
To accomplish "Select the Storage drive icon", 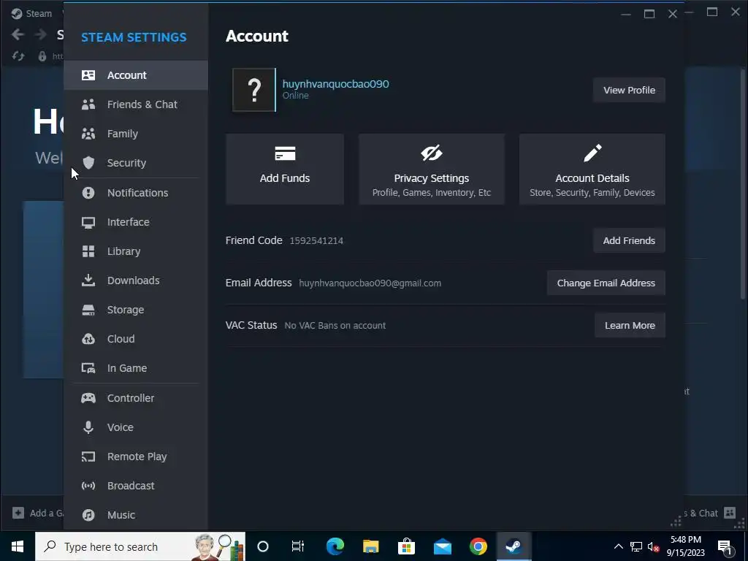I will coord(88,310).
